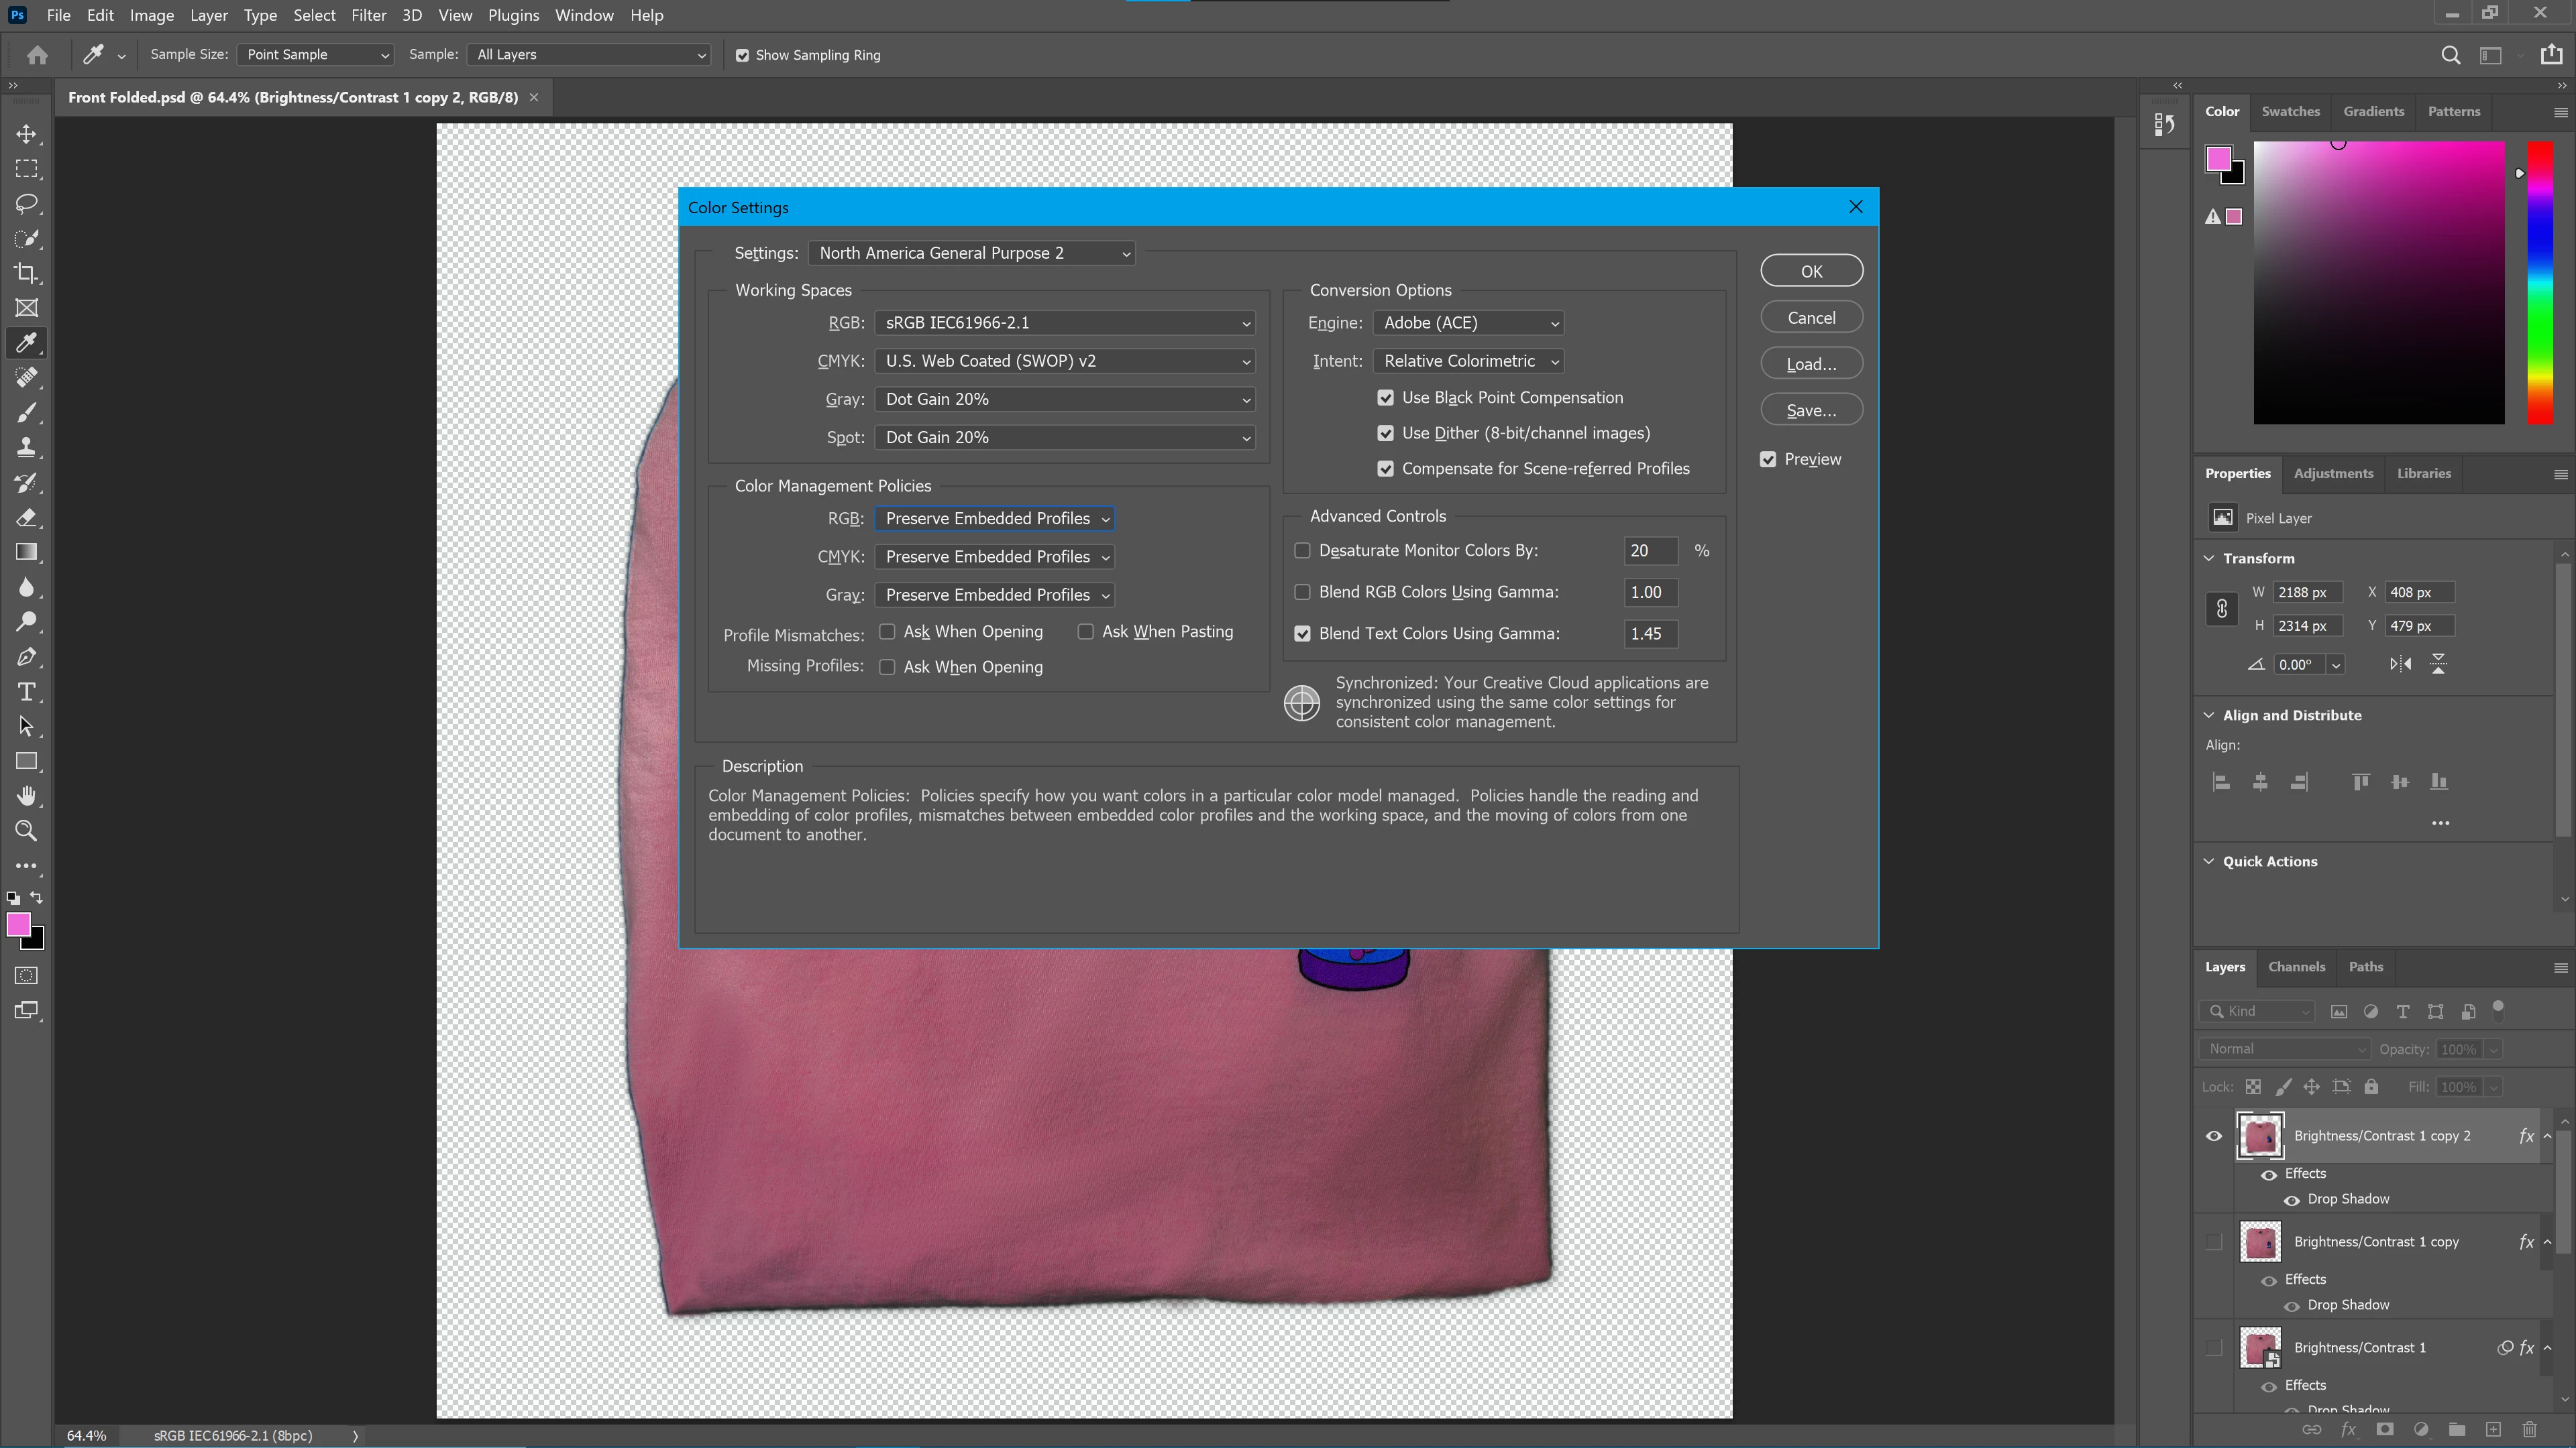2576x1448 pixels.
Task: Select the Hand tool
Action: (27, 796)
